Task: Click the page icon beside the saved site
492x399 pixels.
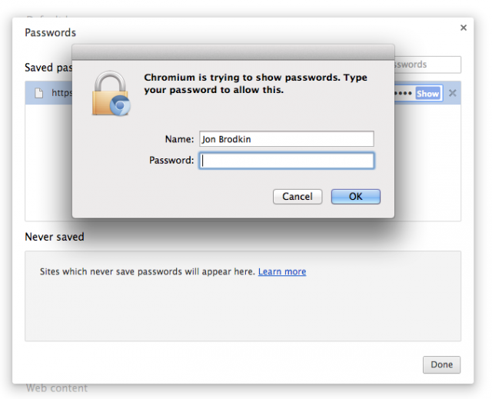Action: click(38, 93)
